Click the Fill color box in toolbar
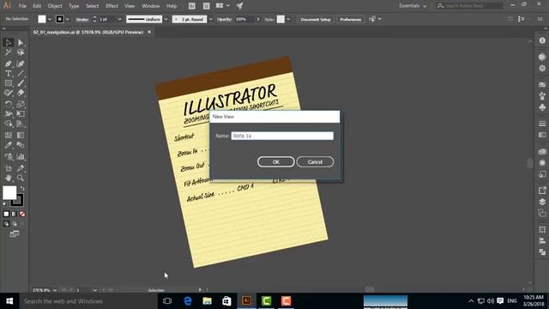 [9, 192]
